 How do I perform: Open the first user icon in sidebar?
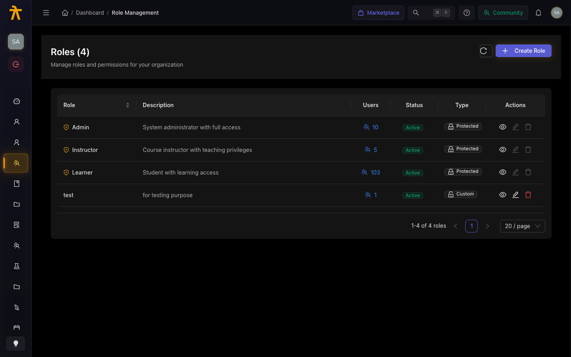(17, 122)
